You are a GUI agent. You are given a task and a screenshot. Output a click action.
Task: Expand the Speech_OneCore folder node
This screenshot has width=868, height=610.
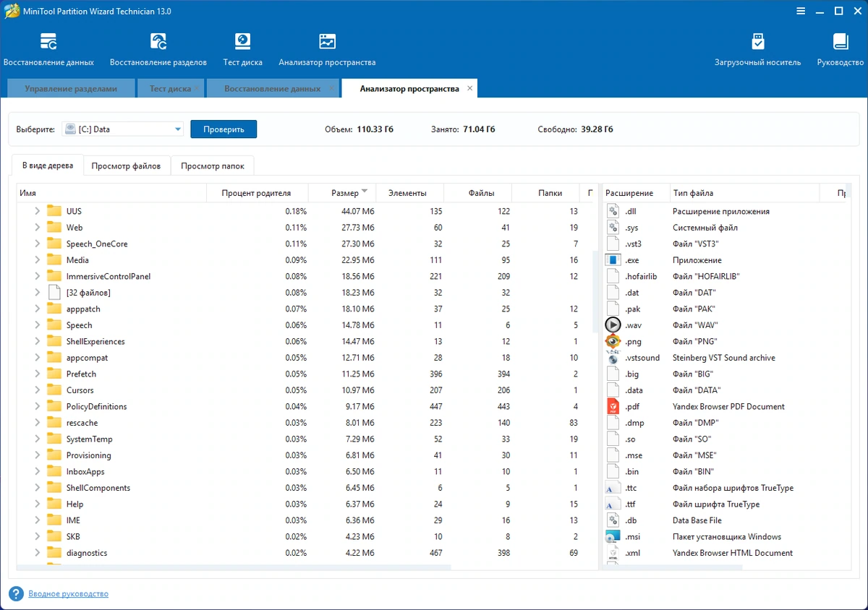[38, 244]
